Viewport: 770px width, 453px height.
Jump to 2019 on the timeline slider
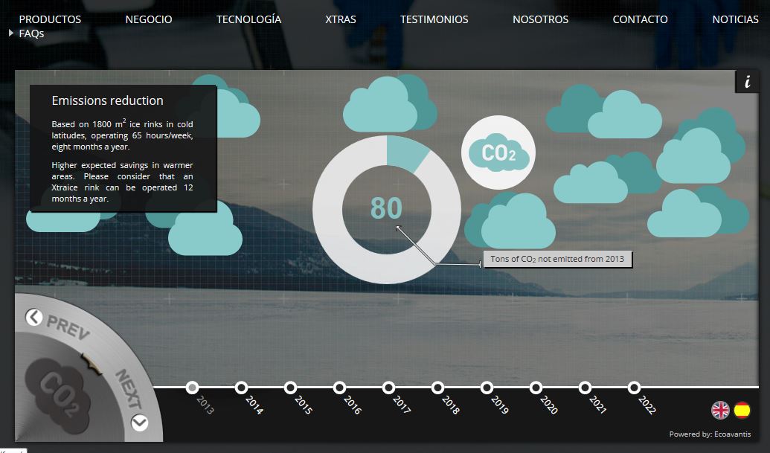(487, 388)
